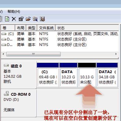121x121 pixels.
Task: Click the DVD (D:) text
Action: [11, 100]
